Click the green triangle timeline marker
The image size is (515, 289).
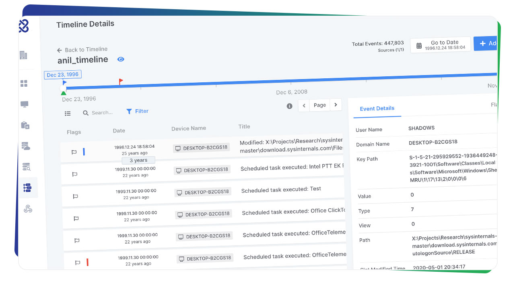(x=64, y=93)
